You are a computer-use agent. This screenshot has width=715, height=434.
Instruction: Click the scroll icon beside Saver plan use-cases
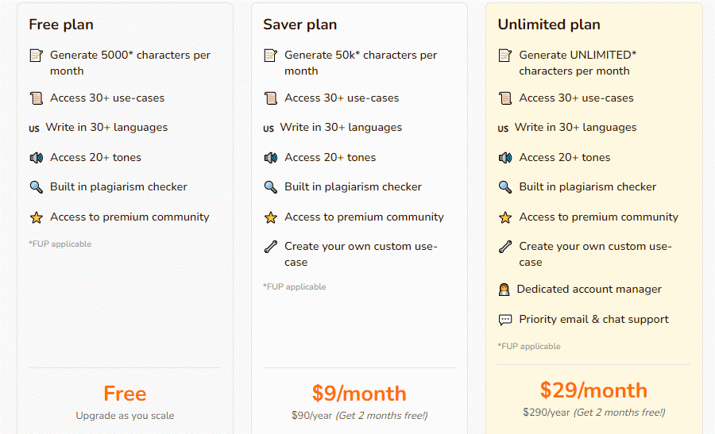[x=270, y=98]
